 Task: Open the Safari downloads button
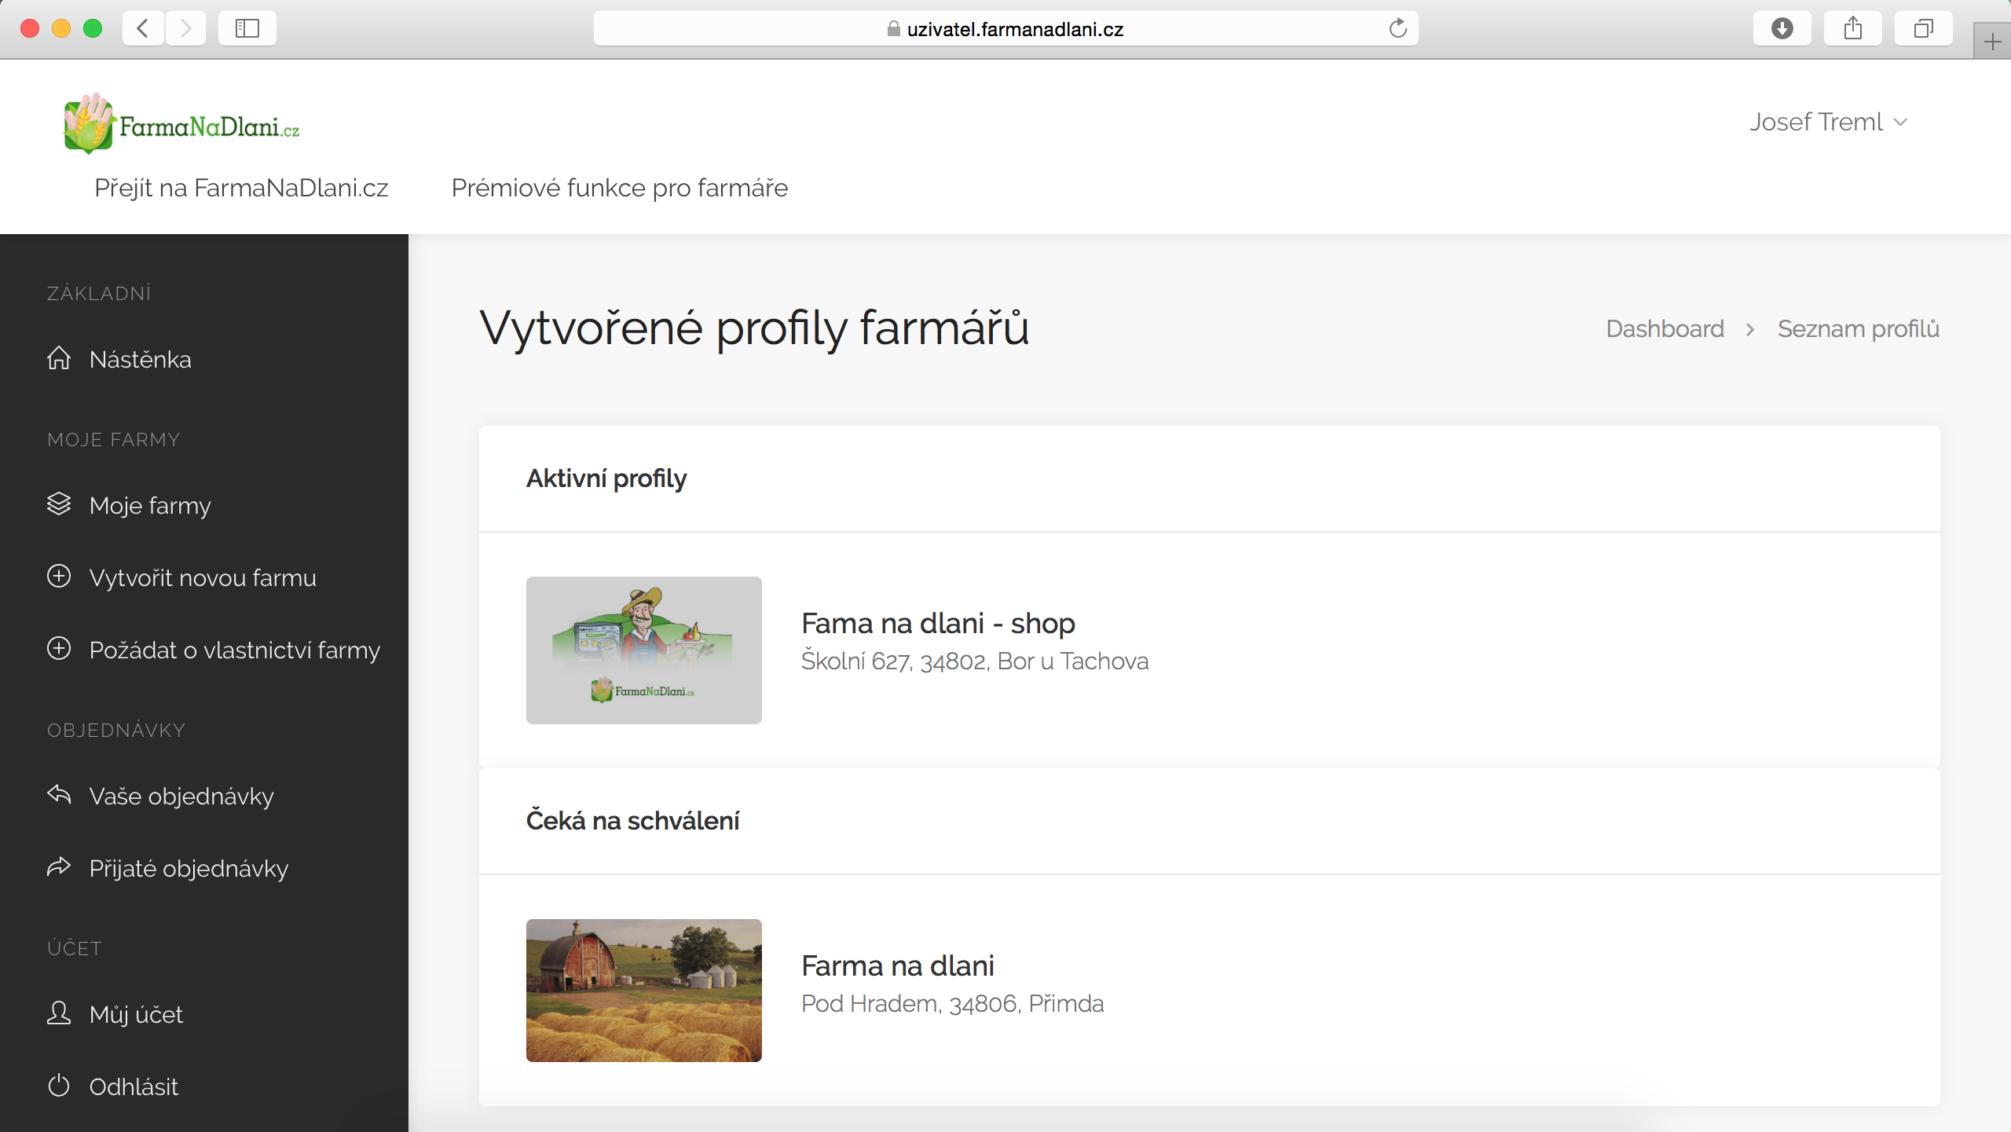click(1782, 29)
